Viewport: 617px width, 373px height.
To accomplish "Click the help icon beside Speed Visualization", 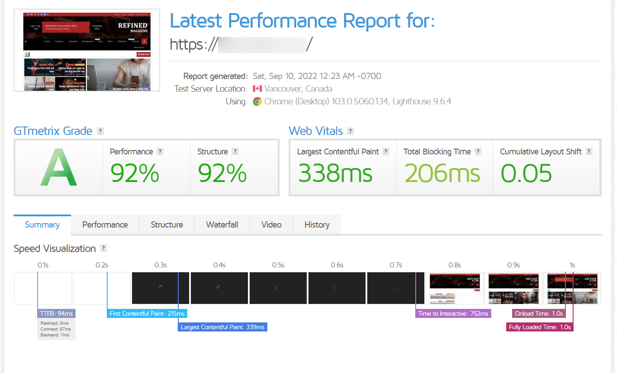I will click(x=104, y=248).
